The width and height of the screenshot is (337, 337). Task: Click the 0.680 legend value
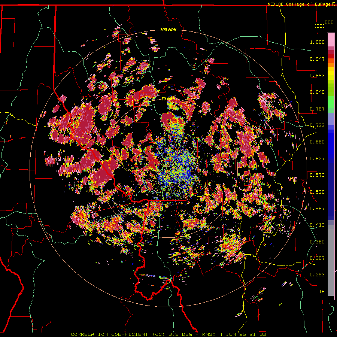[317, 142]
